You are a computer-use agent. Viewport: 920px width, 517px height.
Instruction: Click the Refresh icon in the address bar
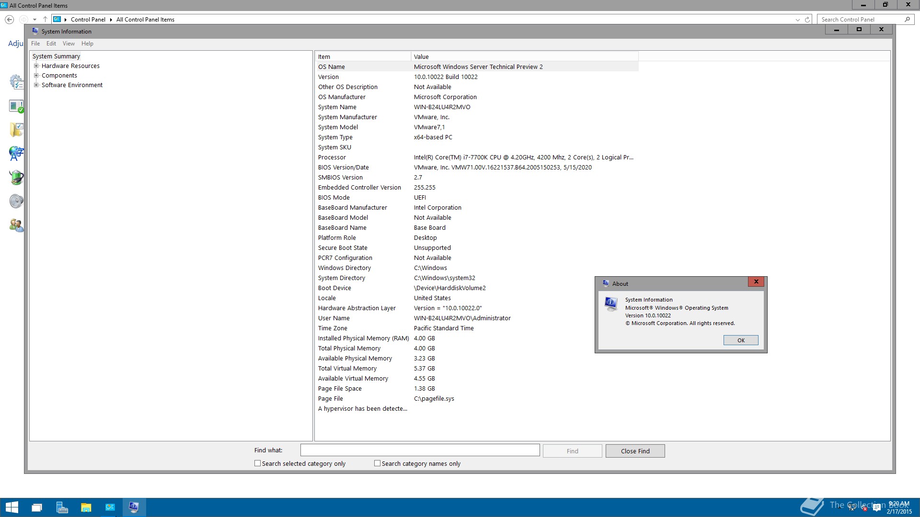(807, 20)
